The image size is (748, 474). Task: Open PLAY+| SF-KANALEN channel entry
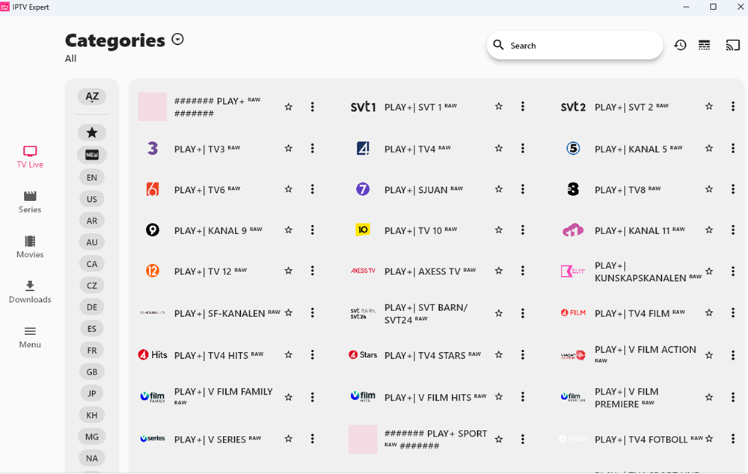[x=227, y=313]
